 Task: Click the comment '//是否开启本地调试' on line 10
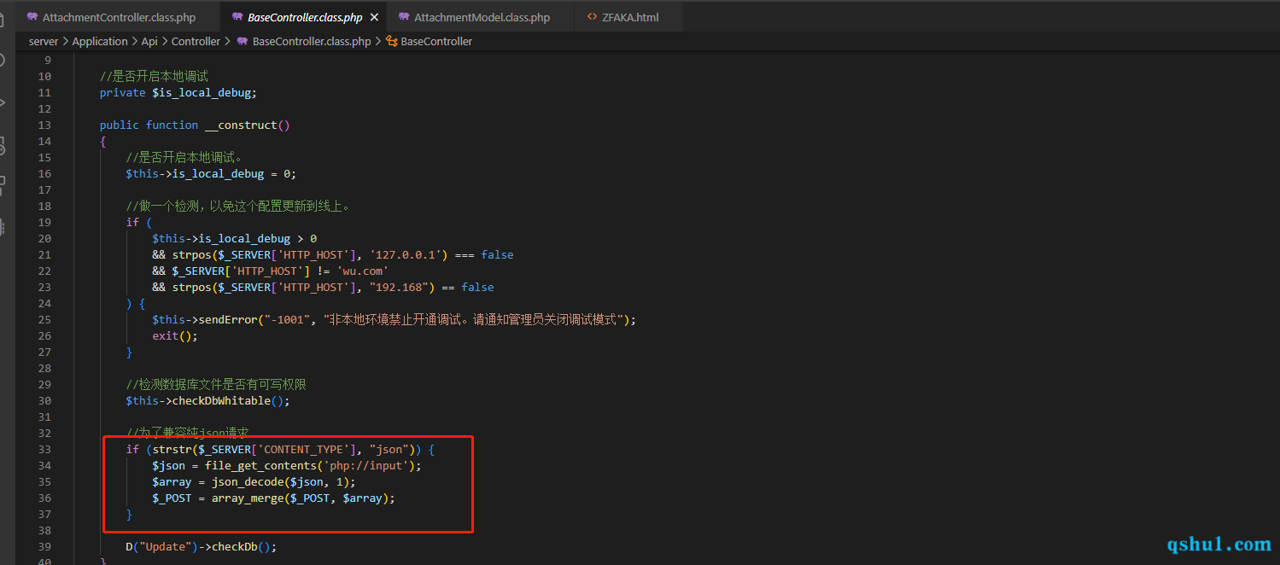point(154,76)
